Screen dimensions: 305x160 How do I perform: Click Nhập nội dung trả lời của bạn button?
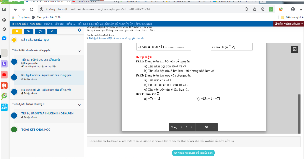tap(193, 153)
